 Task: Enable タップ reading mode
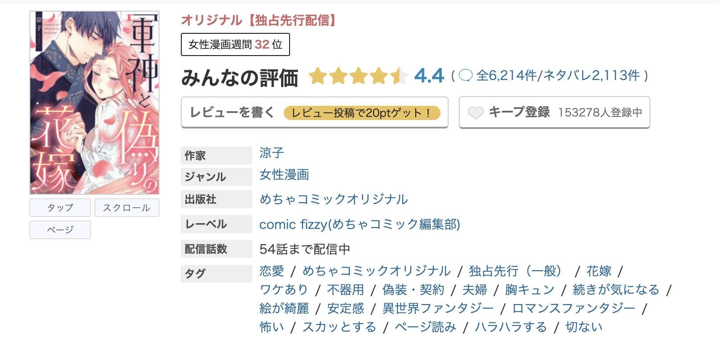pos(60,207)
